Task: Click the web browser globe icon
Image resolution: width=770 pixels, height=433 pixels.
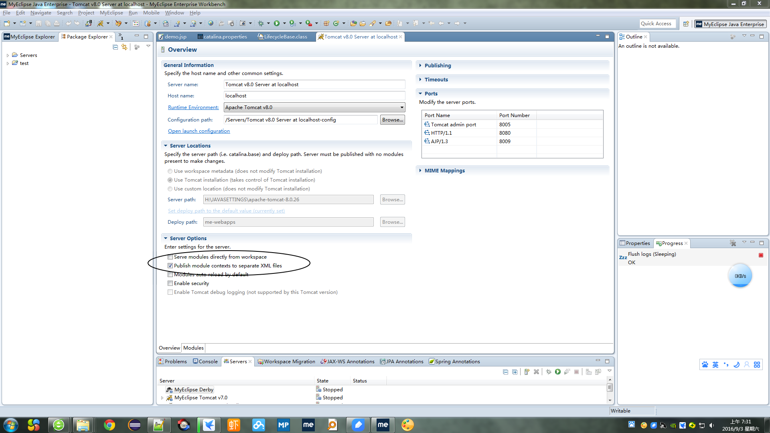Action: (x=211, y=23)
